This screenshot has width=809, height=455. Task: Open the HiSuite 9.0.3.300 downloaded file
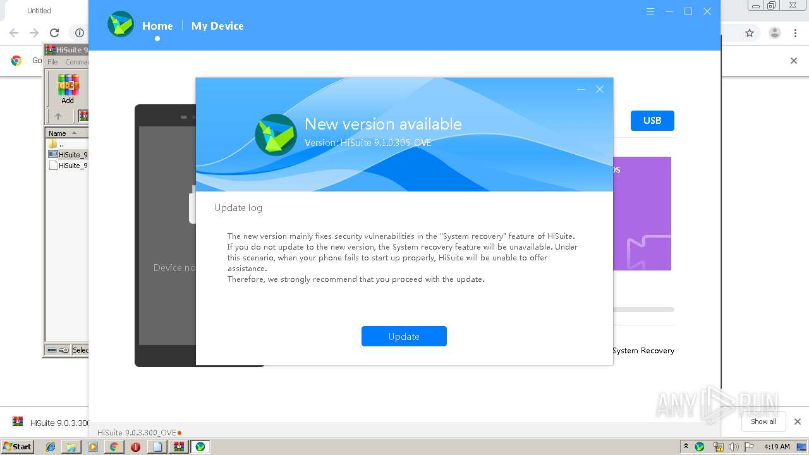[49, 422]
